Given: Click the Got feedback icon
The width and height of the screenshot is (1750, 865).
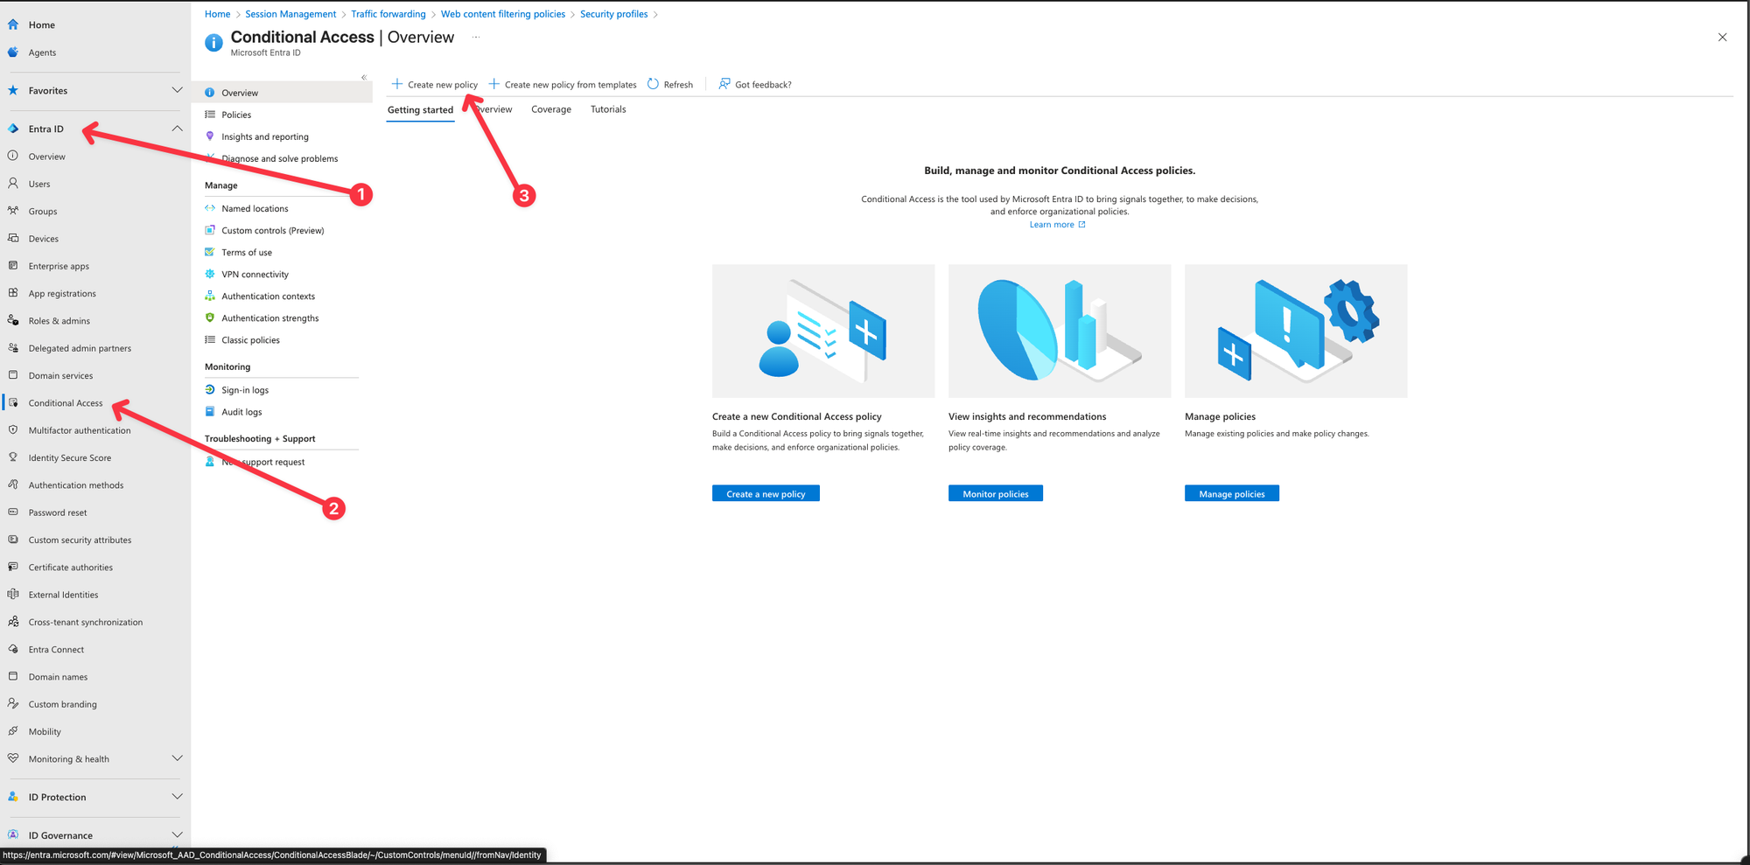Looking at the screenshot, I should coord(724,84).
